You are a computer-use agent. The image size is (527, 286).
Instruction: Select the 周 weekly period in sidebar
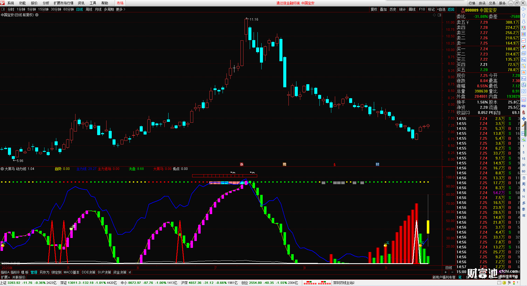tap(523, 184)
